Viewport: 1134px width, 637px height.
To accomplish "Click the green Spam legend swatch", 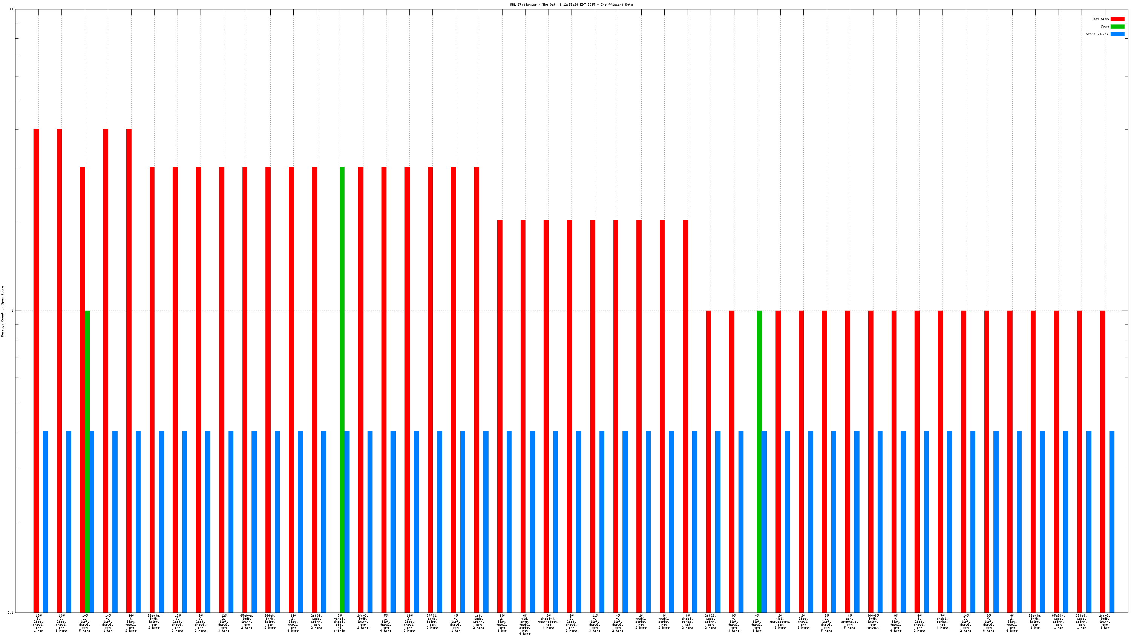I will point(1117,26).
